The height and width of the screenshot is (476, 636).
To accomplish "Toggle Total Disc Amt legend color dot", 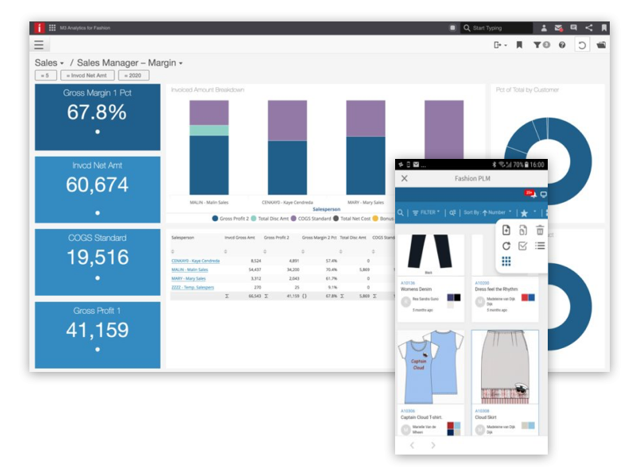I will (254, 219).
